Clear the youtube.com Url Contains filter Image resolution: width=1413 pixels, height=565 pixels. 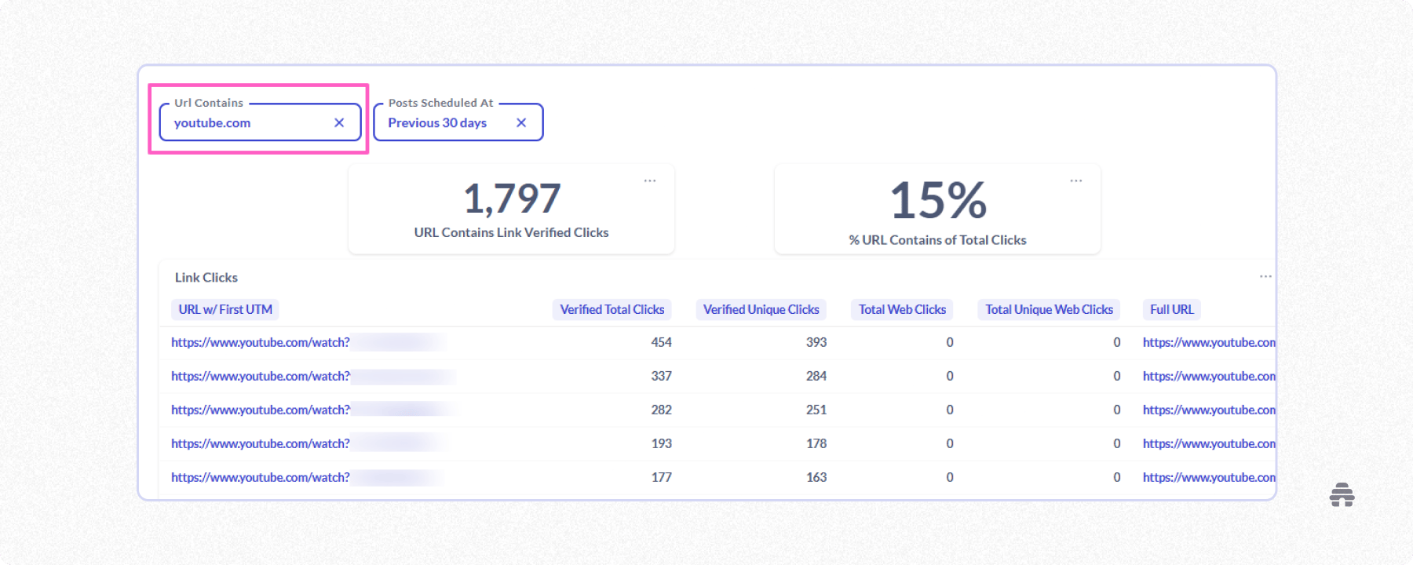[339, 122]
